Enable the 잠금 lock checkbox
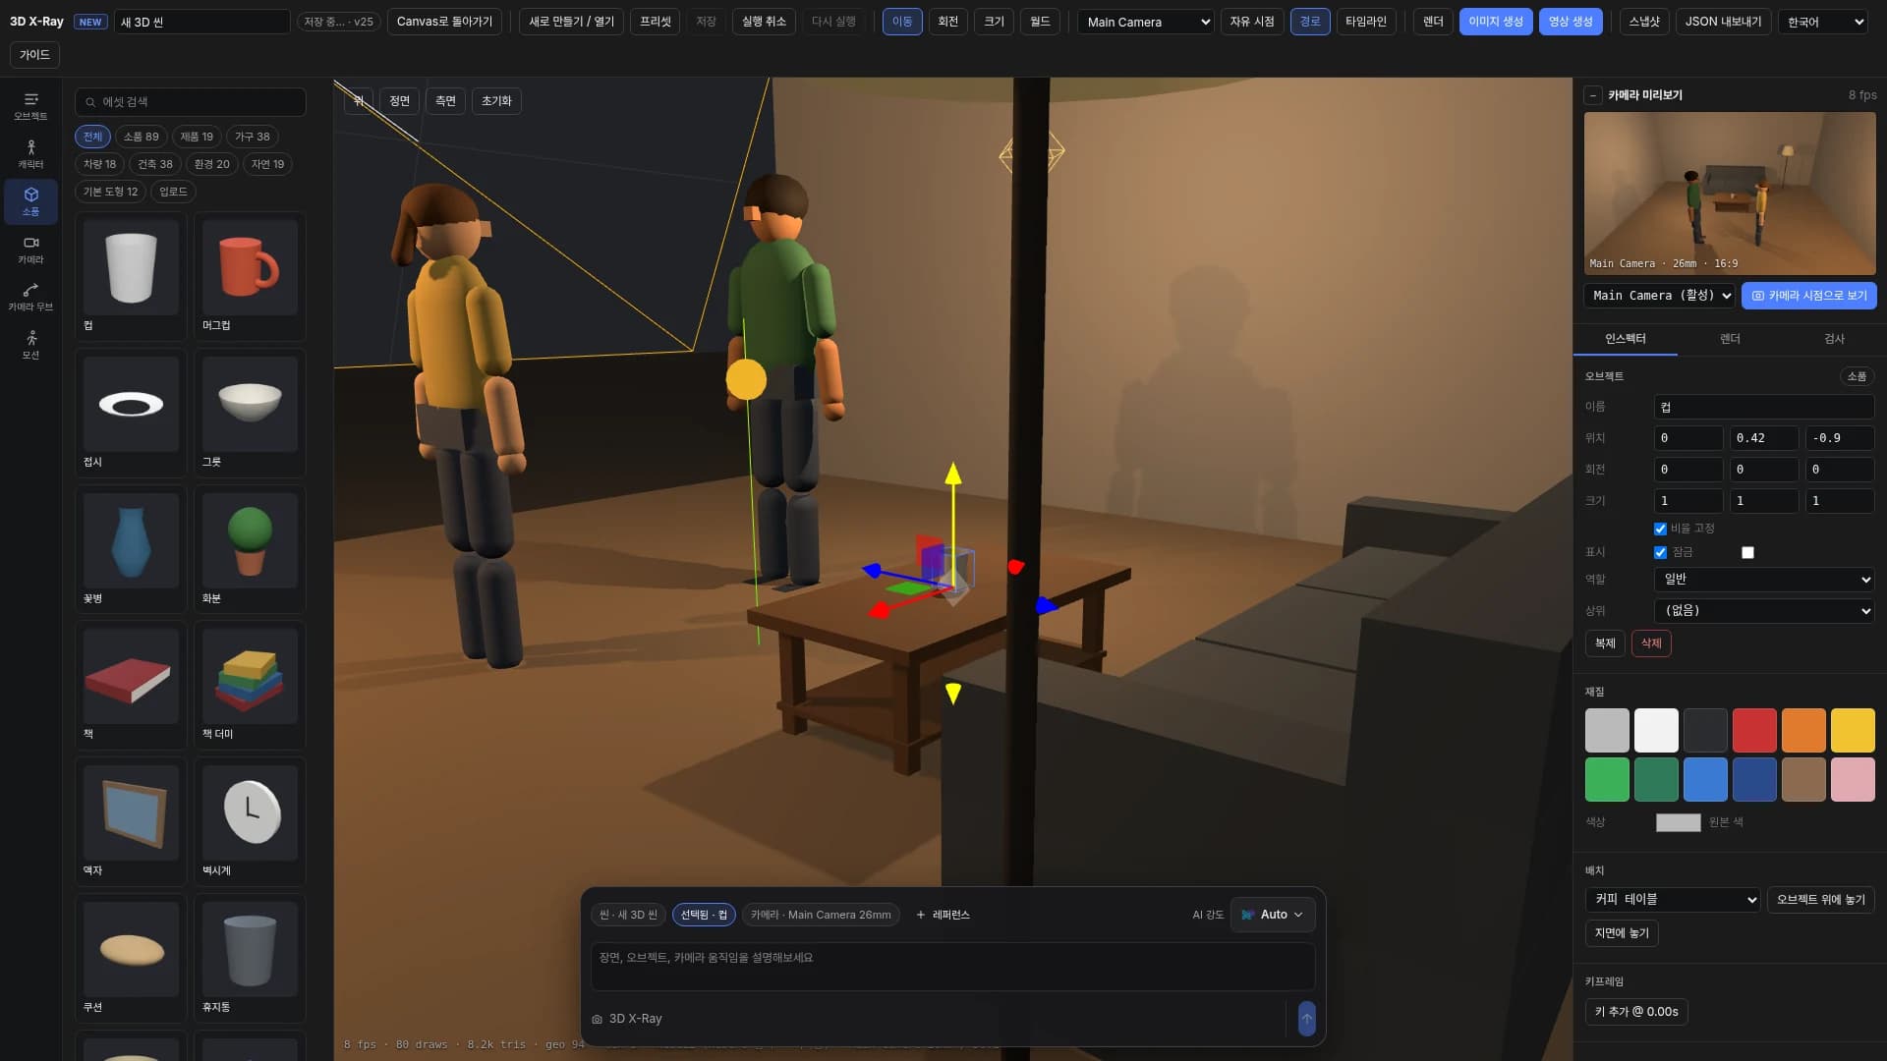This screenshot has height=1061, width=1887. click(1747, 552)
